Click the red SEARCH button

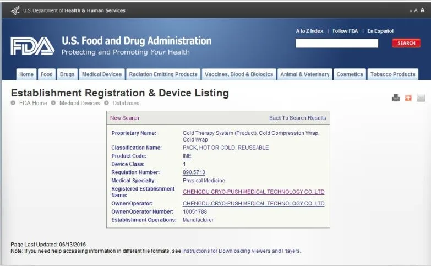[406, 43]
